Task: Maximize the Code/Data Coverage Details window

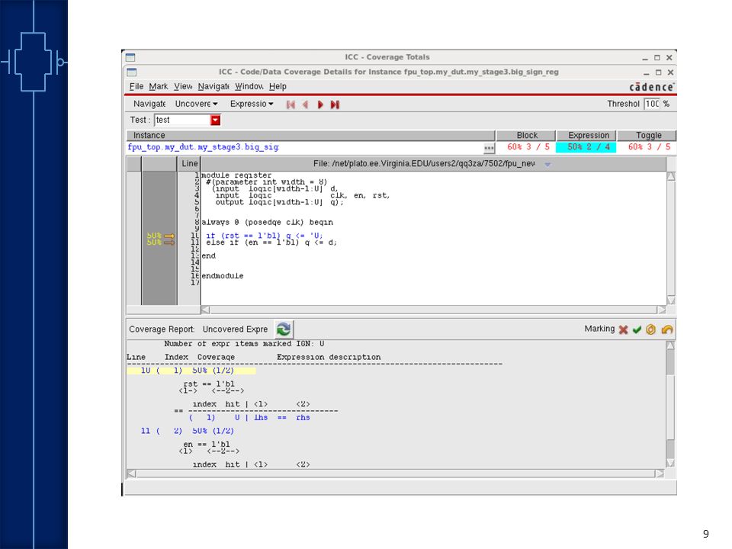Action: [658, 72]
